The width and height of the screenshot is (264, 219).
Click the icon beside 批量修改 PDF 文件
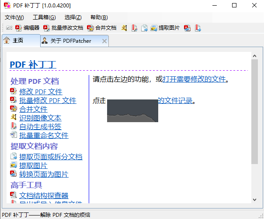(x=14, y=100)
